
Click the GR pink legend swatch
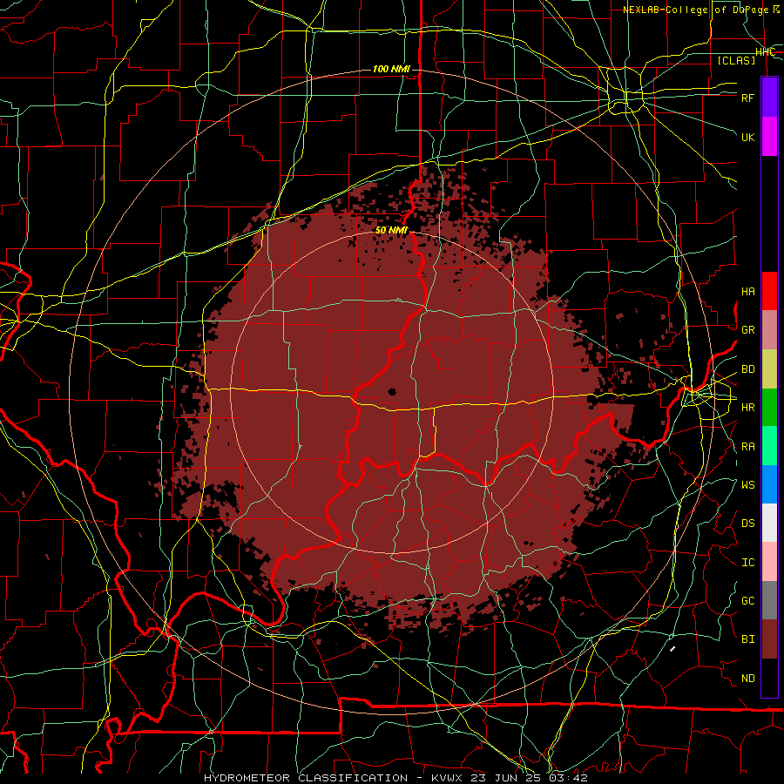click(769, 330)
